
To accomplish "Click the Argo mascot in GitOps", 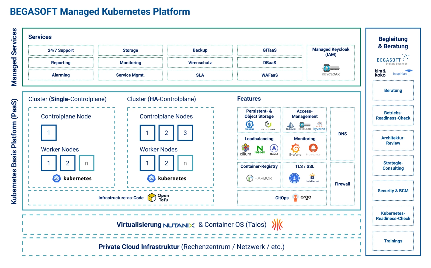I will 296,198.
